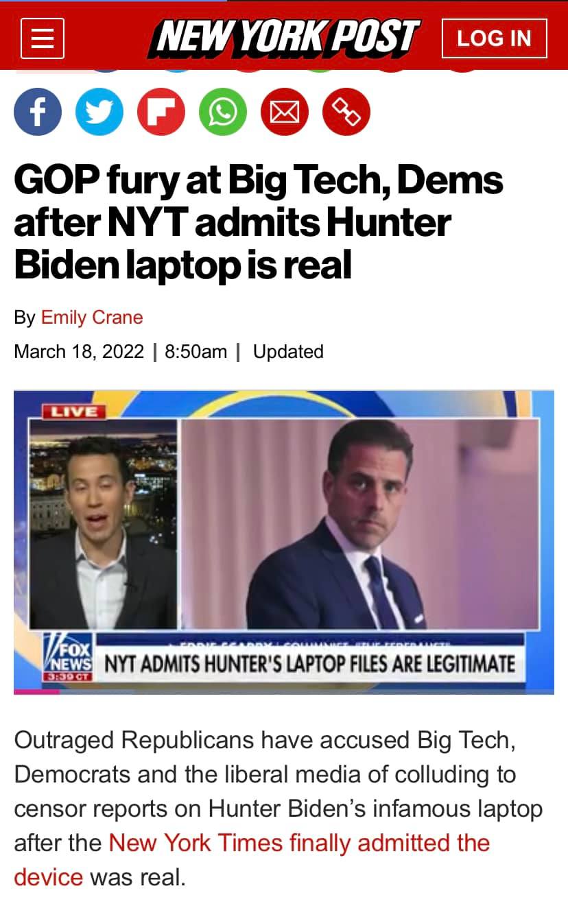Share article through WhatsApp
Screen dimensions: 568x906
pyautogui.click(x=223, y=111)
